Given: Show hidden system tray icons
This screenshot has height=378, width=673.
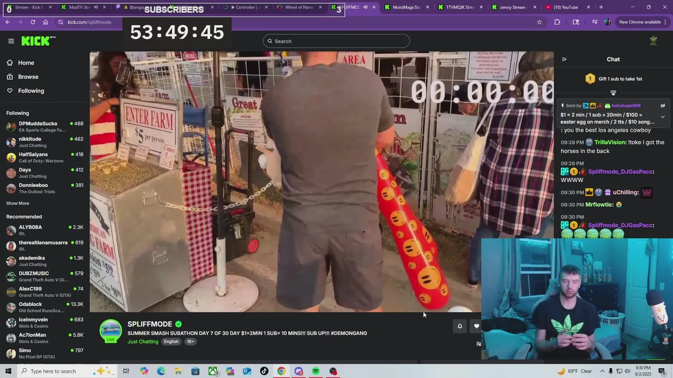Looking at the screenshot, I should point(603,371).
